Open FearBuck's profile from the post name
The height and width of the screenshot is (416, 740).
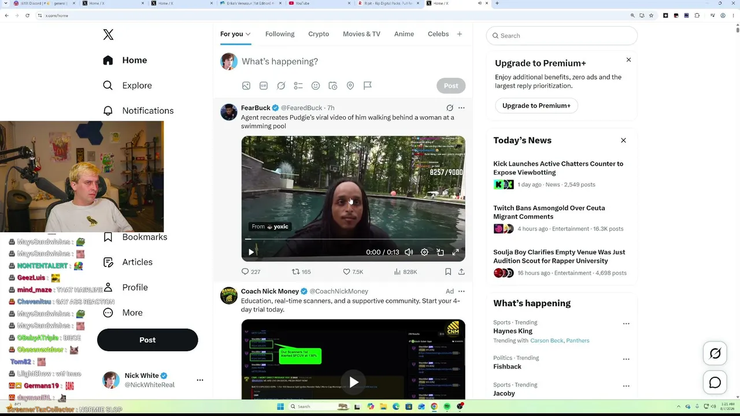[x=256, y=108]
